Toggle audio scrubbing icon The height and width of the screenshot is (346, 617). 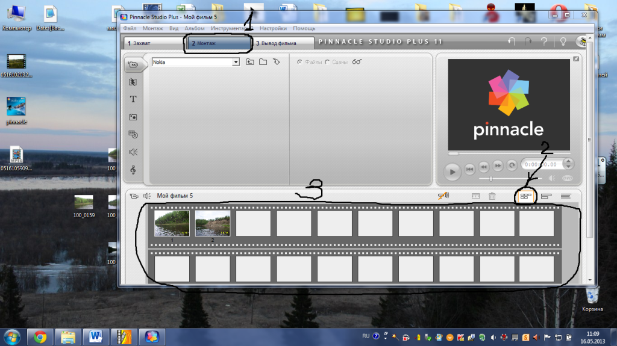(x=443, y=196)
